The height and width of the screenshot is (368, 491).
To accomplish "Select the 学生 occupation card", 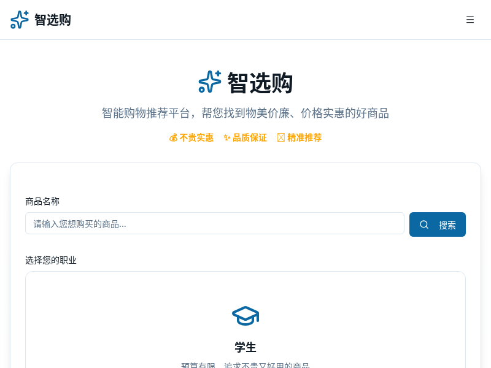I will [x=245, y=325].
